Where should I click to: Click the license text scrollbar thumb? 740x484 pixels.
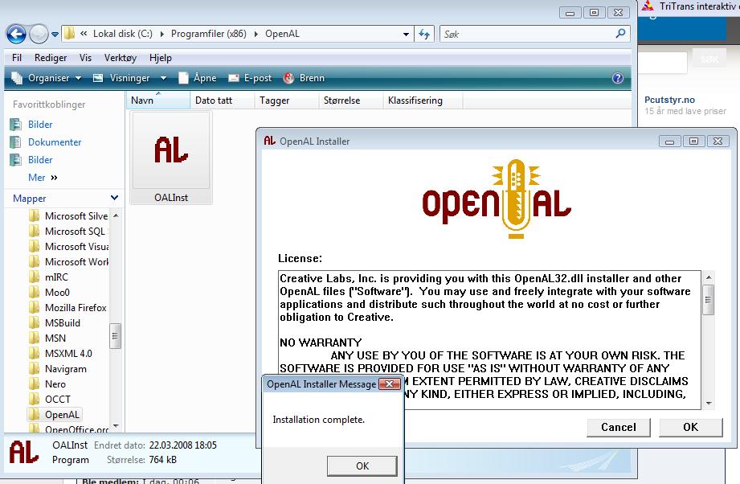tap(708, 299)
